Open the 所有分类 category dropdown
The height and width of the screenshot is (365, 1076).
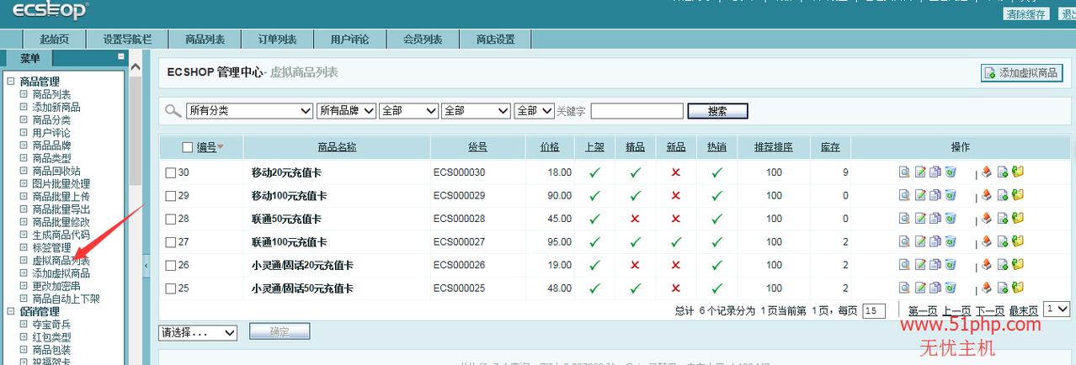[x=249, y=111]
